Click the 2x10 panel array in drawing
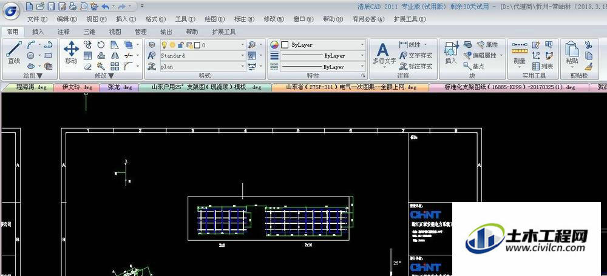The height and width of the screenshot is (276, 607). 307,221
